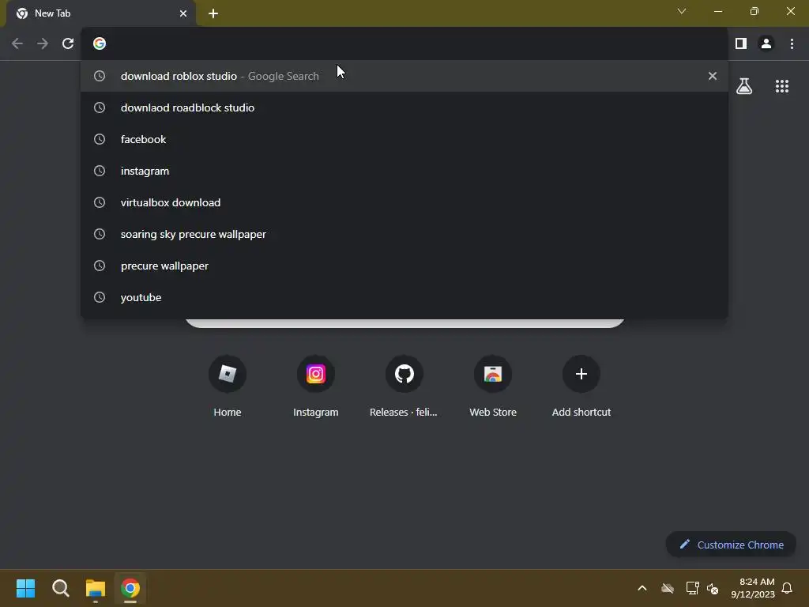This screenshot has height=607, width=809.
Task: Remove download roblox studio suggestion
Action: (713, 76)
